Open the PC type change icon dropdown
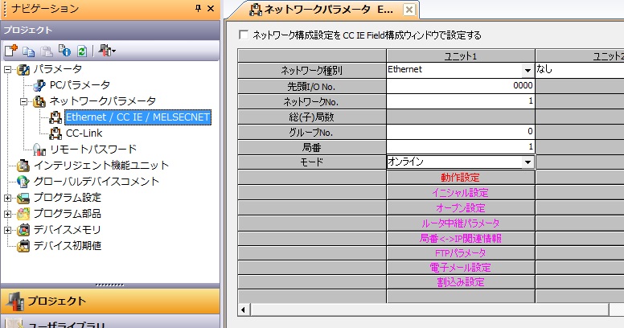 (x=107, y=51)
